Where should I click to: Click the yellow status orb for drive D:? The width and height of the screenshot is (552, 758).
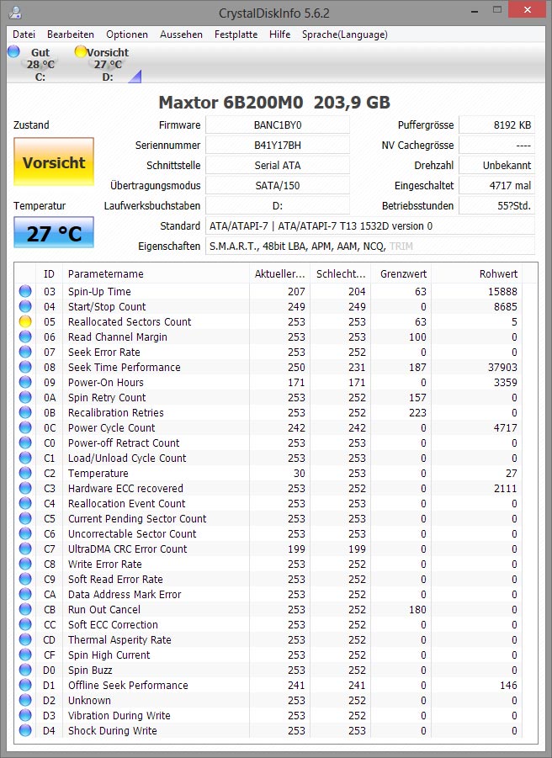pos(80,51)
